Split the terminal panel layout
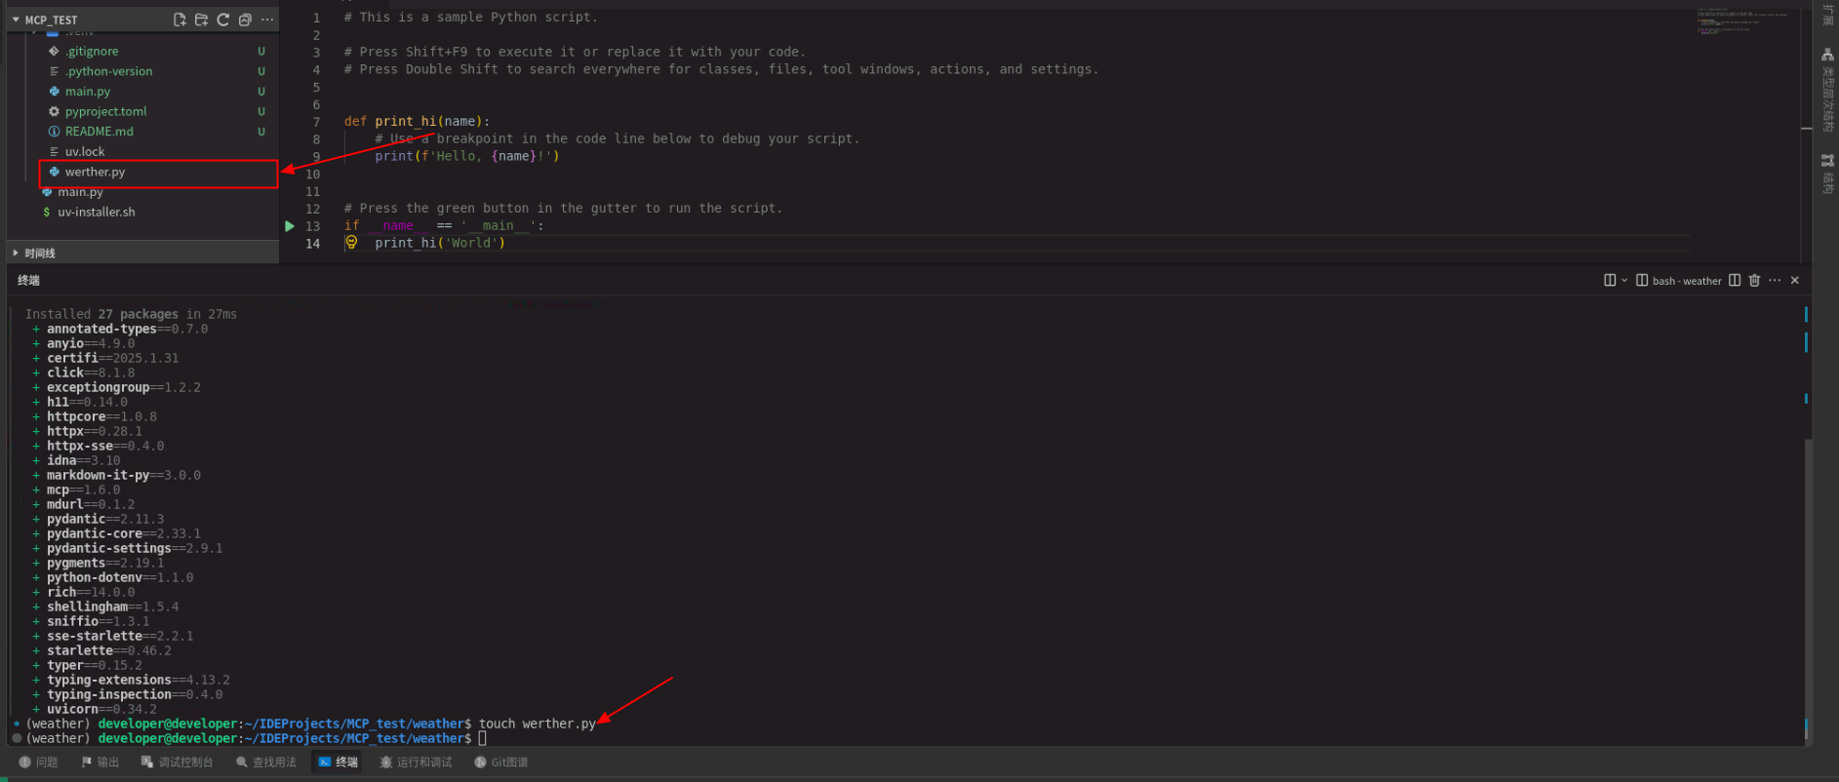 [1610, 281]
